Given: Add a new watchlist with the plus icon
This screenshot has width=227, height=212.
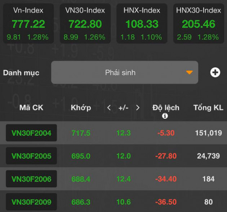Looking at the screenshot, I should [215, 72].
